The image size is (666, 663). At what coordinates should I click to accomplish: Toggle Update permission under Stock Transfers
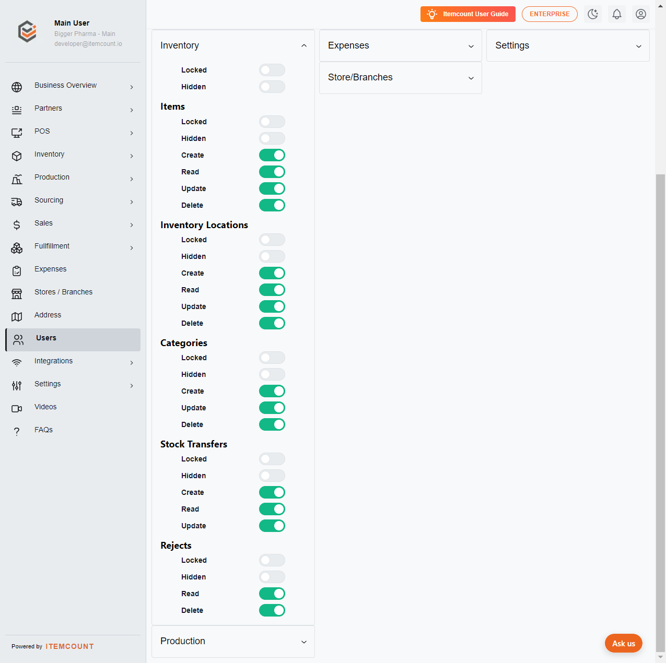point(272,526)
